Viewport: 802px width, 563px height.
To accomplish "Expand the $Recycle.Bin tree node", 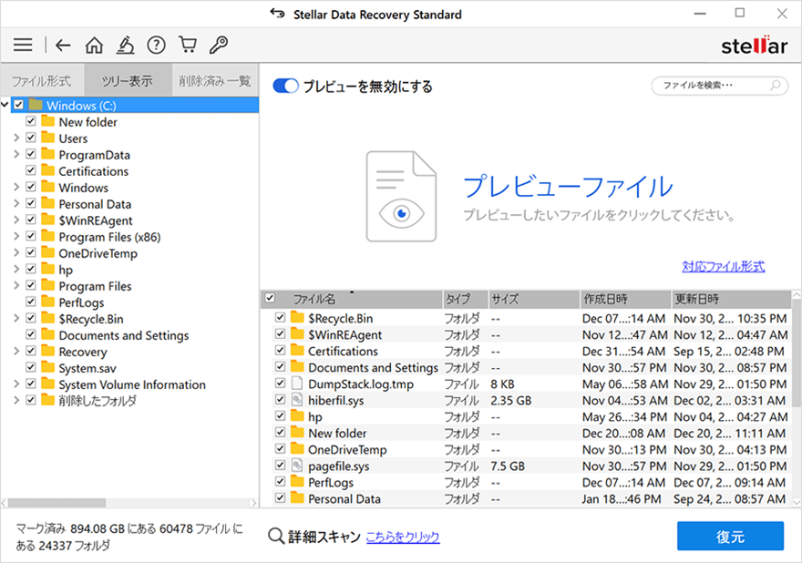I will (16, 319).
